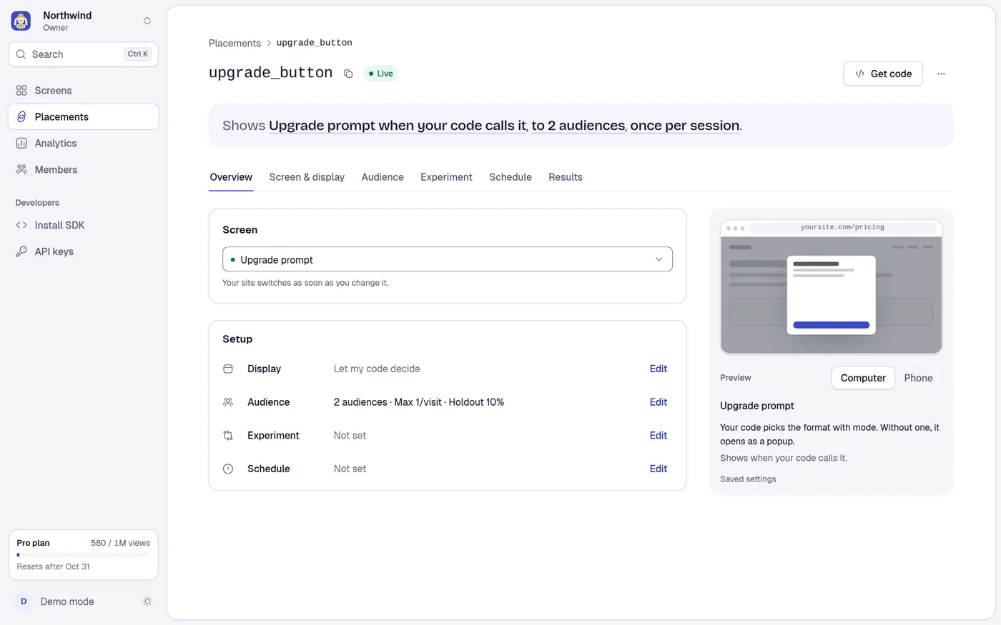Toggle the light/dark theme sun icon
The height and width of the screenshot is (625, 1001).
pos(147,601)
